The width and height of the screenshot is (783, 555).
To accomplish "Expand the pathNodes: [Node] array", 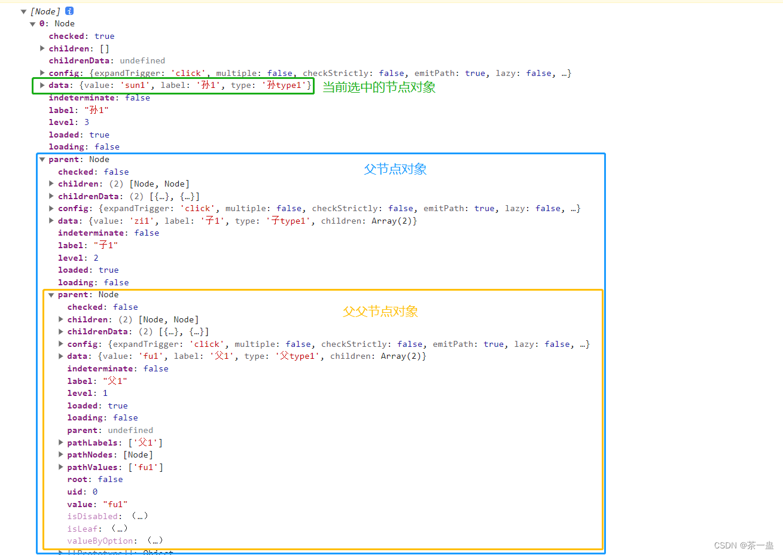I will pos(60,455).
